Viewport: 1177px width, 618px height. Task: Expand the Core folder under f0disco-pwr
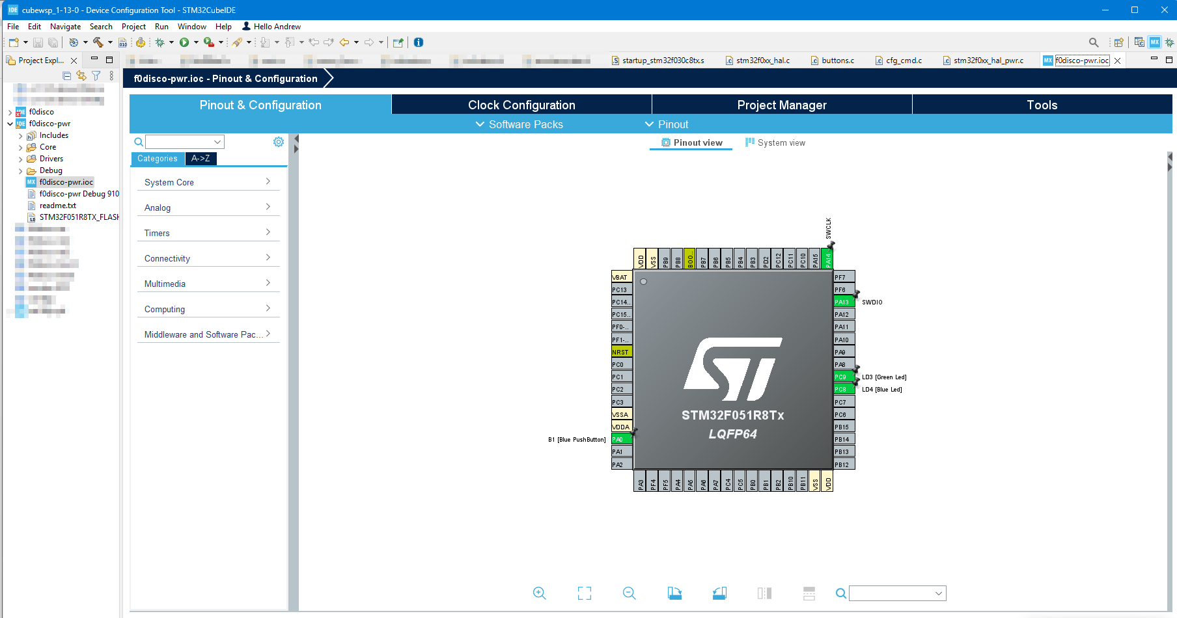click(x=20, y=146)
